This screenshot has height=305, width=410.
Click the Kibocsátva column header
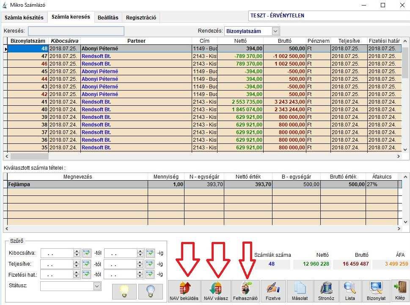(64, 41)
